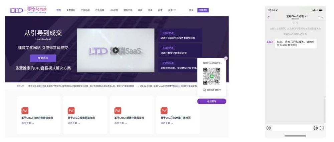Image resolution: width=334 pixels, height=142 pixels.
Task: Close the WeChat QR code popup
Action: [226, 58]
